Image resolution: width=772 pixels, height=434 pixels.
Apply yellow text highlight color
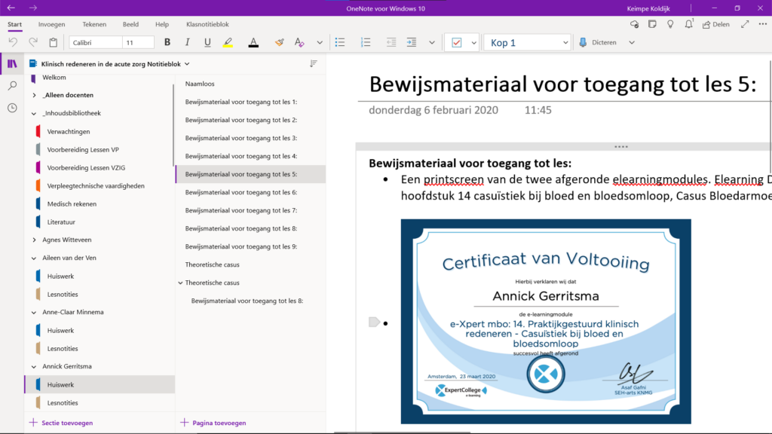pos(228,42)
